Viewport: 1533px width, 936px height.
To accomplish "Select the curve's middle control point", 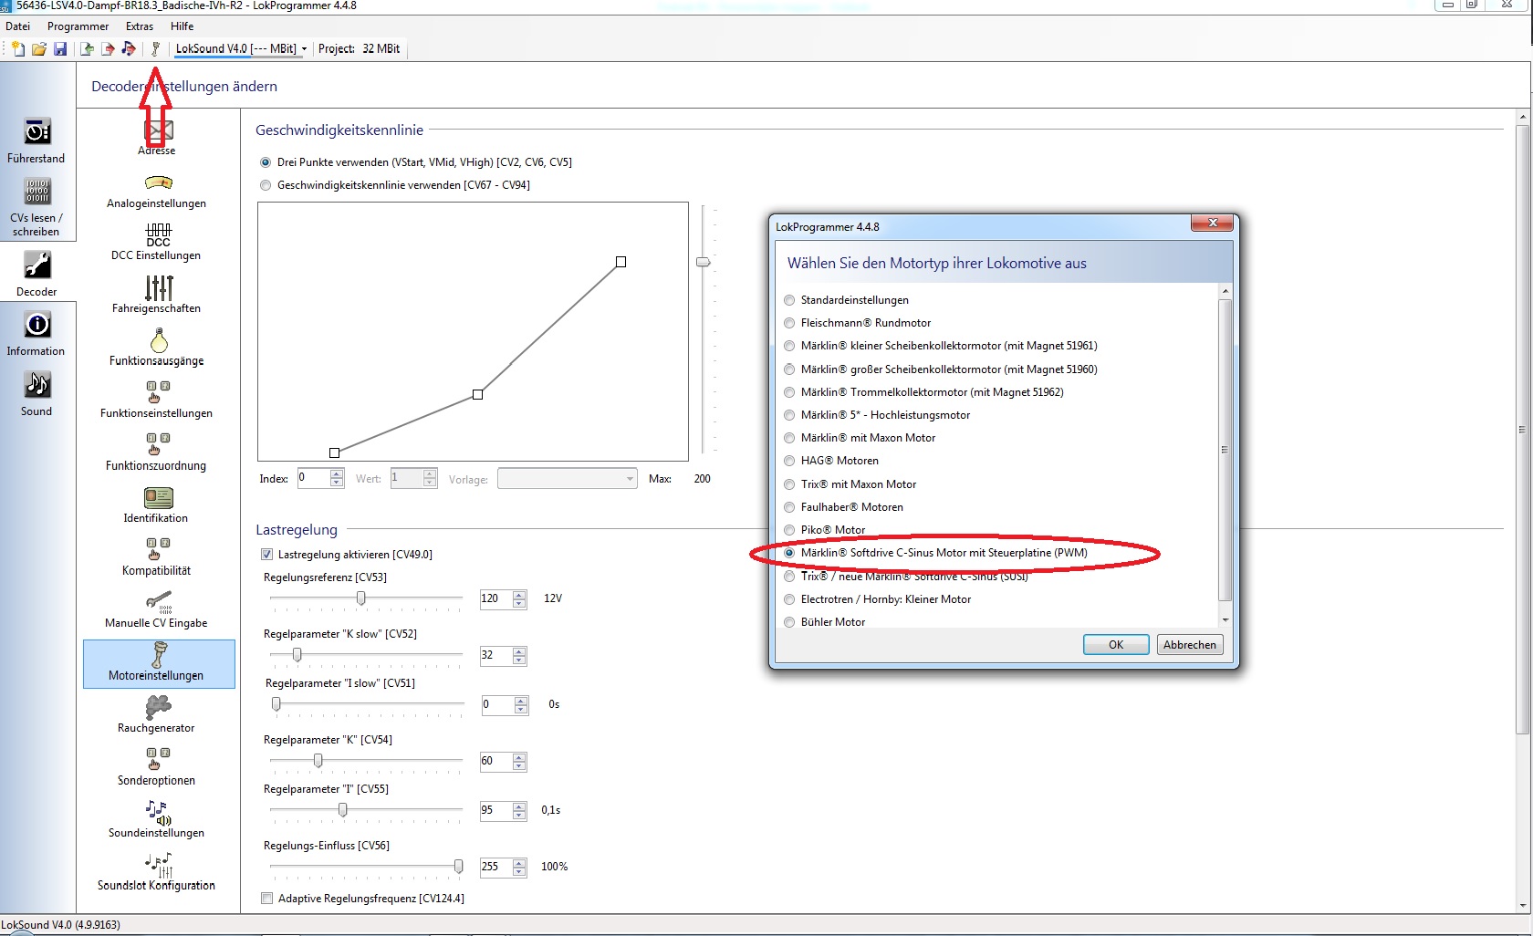I will point(477,394).
